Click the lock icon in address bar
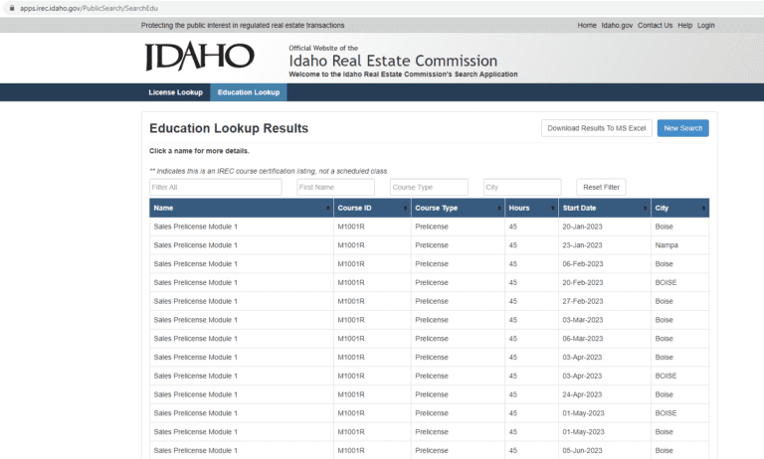The width and height of the screenshot is (764, 459). 10,7
